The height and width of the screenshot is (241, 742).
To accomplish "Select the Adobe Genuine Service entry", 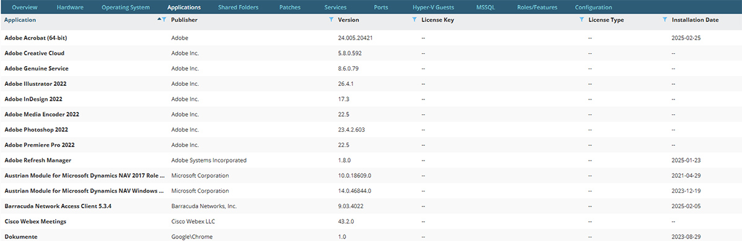I will click(x=37, y=69).
